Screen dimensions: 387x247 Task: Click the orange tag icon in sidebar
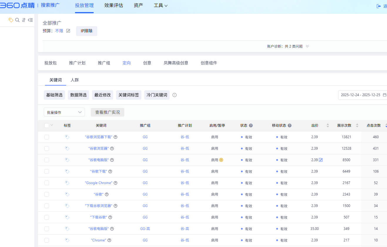11,20
